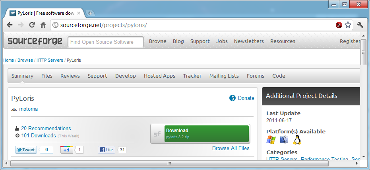370x170 pixels.
Task: Open the Hosted Apps tab
Action: click(x=159, y=76)
